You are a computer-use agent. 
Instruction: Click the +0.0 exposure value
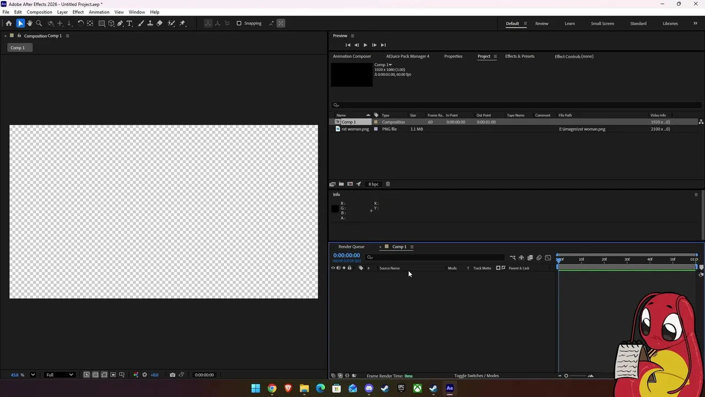[x=154, y=375]
